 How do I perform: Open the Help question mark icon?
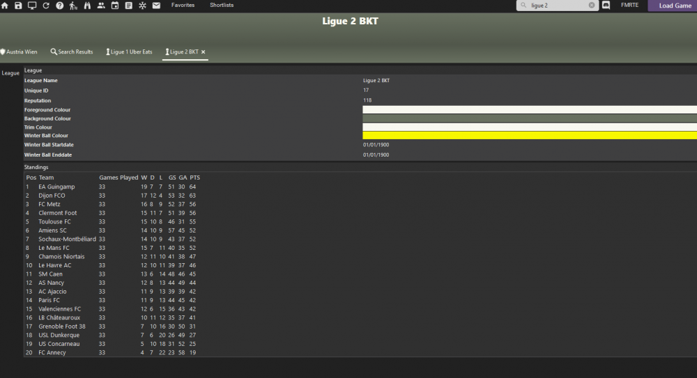(59, 6)
